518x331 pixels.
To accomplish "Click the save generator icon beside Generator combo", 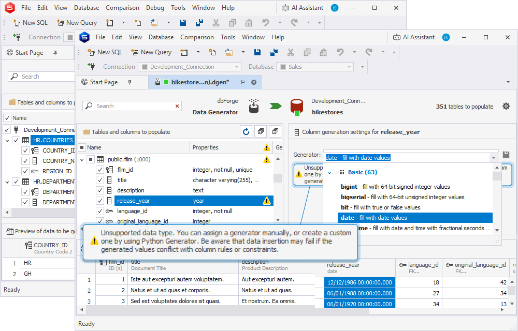I will click(506, 155).
